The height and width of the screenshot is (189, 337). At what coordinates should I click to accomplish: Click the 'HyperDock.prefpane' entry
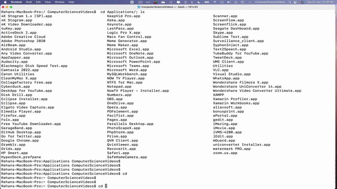point(21,157)
